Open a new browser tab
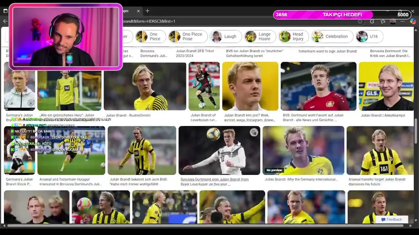This screenshot has height=235, width=419. (147, 11)
